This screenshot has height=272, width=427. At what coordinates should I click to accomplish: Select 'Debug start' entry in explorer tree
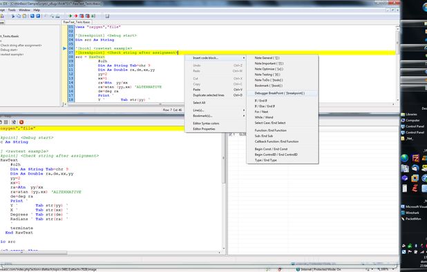9,50
